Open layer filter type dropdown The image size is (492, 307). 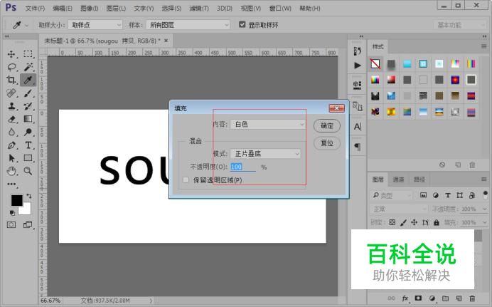click(x=391, y=195)
